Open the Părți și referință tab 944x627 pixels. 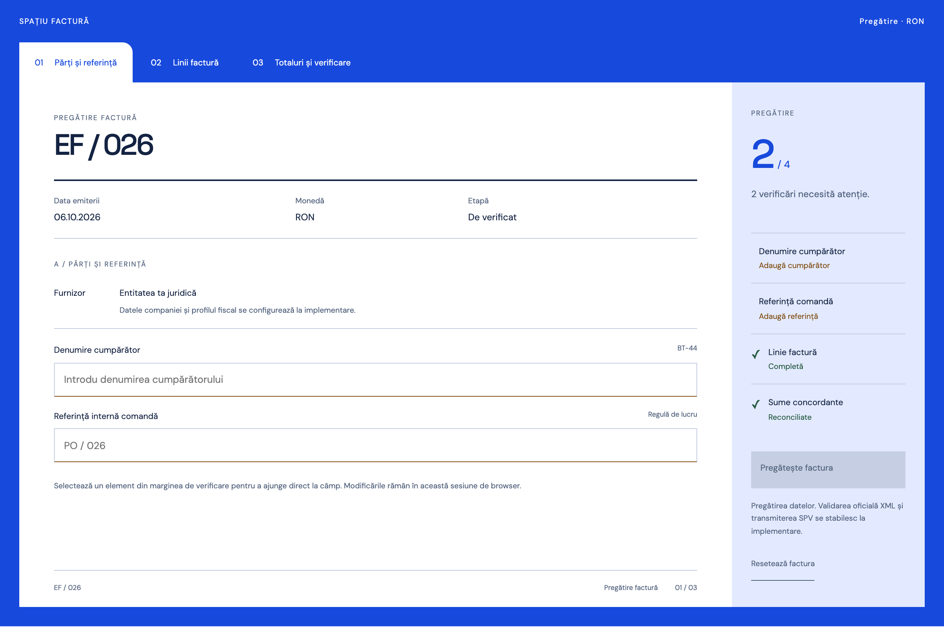76,62
